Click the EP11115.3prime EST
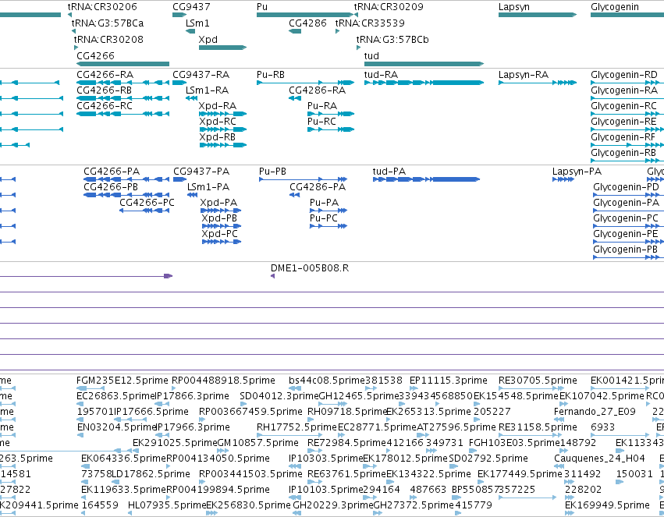Viewport: 664px width, 517px height. point(414,388)
